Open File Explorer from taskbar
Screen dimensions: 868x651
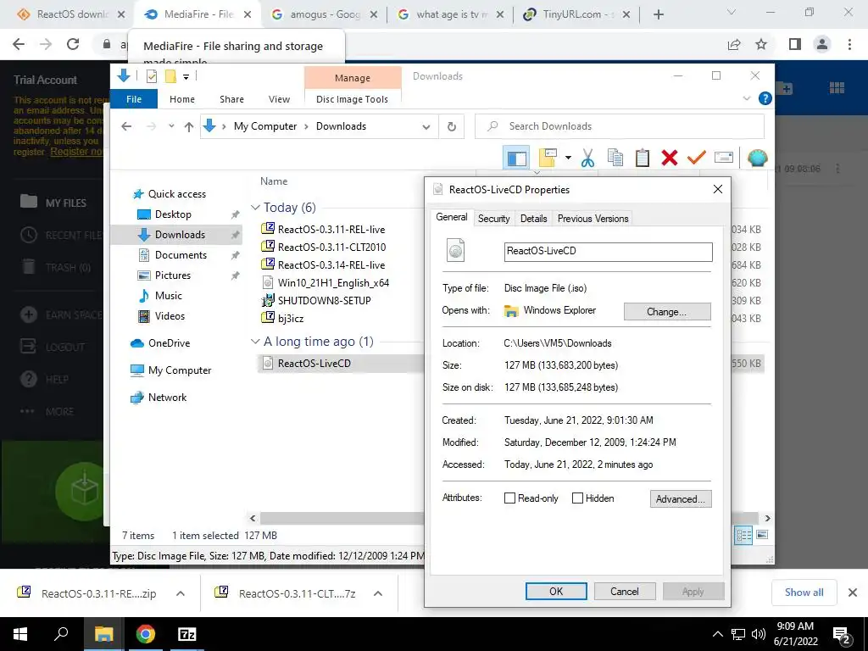[x=103, y=634]
